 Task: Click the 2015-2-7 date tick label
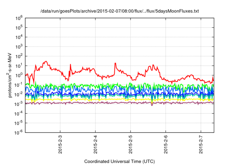click(x=201, y=144)
